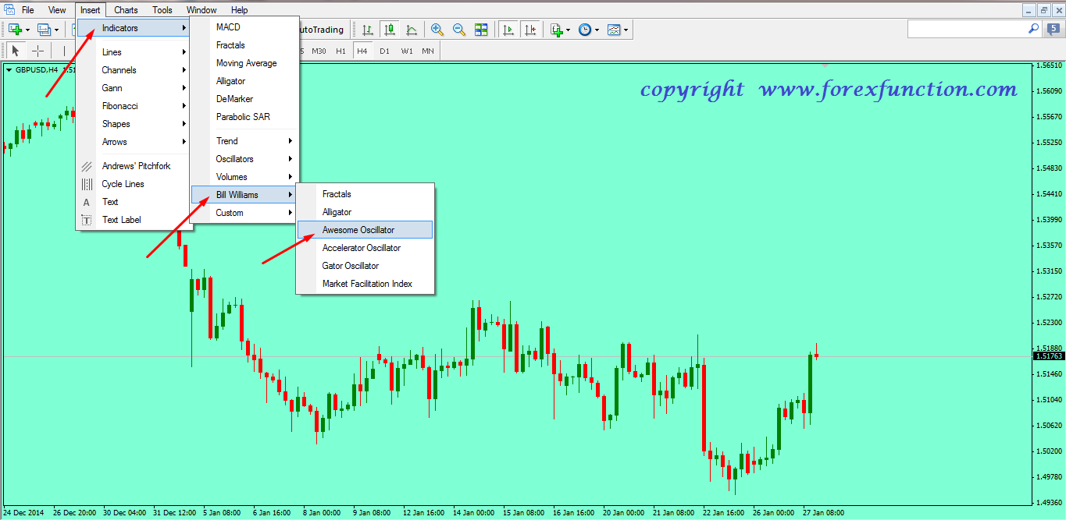Screen dimensions: 1066x520
Task: Open the Tools menu
Action: coord(162,10)
